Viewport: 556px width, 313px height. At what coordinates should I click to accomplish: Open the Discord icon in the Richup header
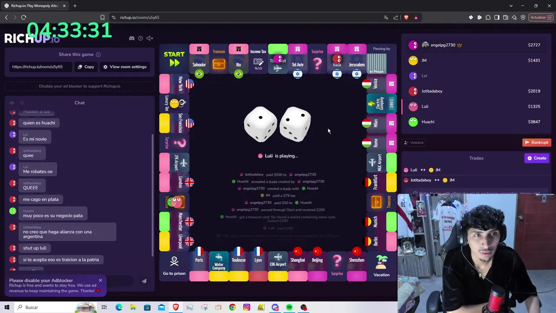click(x=132, y=38)
